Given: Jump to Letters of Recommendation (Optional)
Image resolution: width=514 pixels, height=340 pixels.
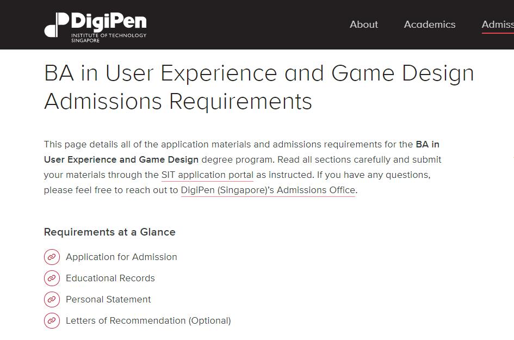Looking at the screenshot, I should pyautogui.click(x=148, y=320).
